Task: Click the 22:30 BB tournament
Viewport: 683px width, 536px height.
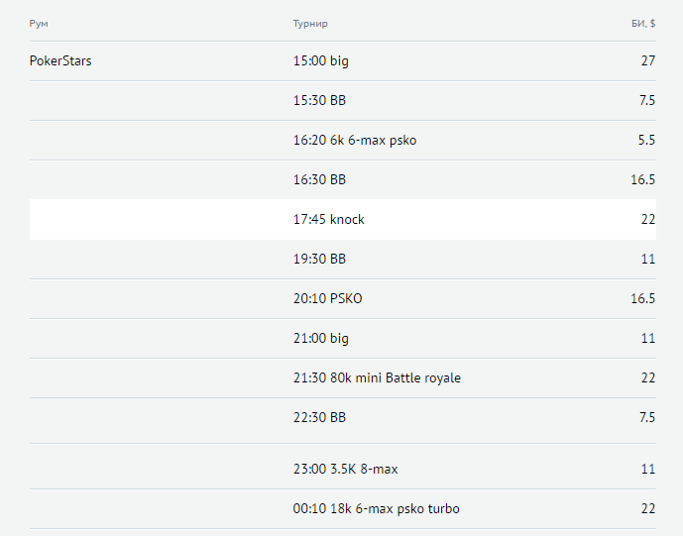Action: pyautogui.click(x=319, y=418)
